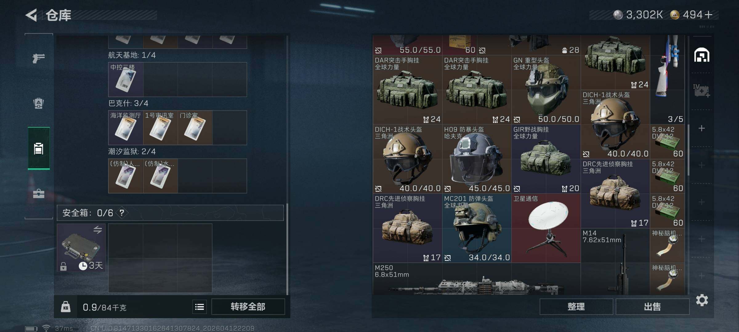Click the 转移全部 button
The image size is (739, 332).
point(248,307)
